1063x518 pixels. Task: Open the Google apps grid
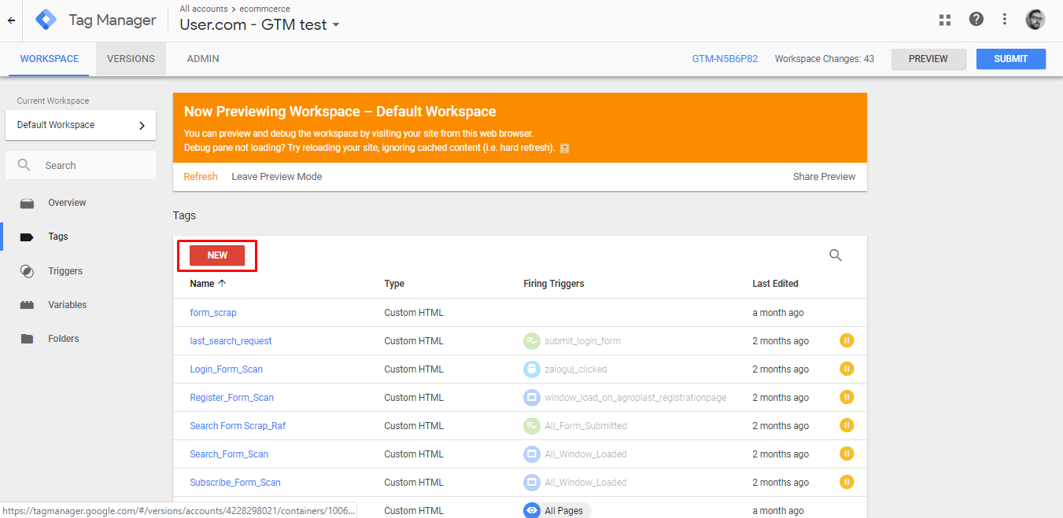tap(945, 20)
